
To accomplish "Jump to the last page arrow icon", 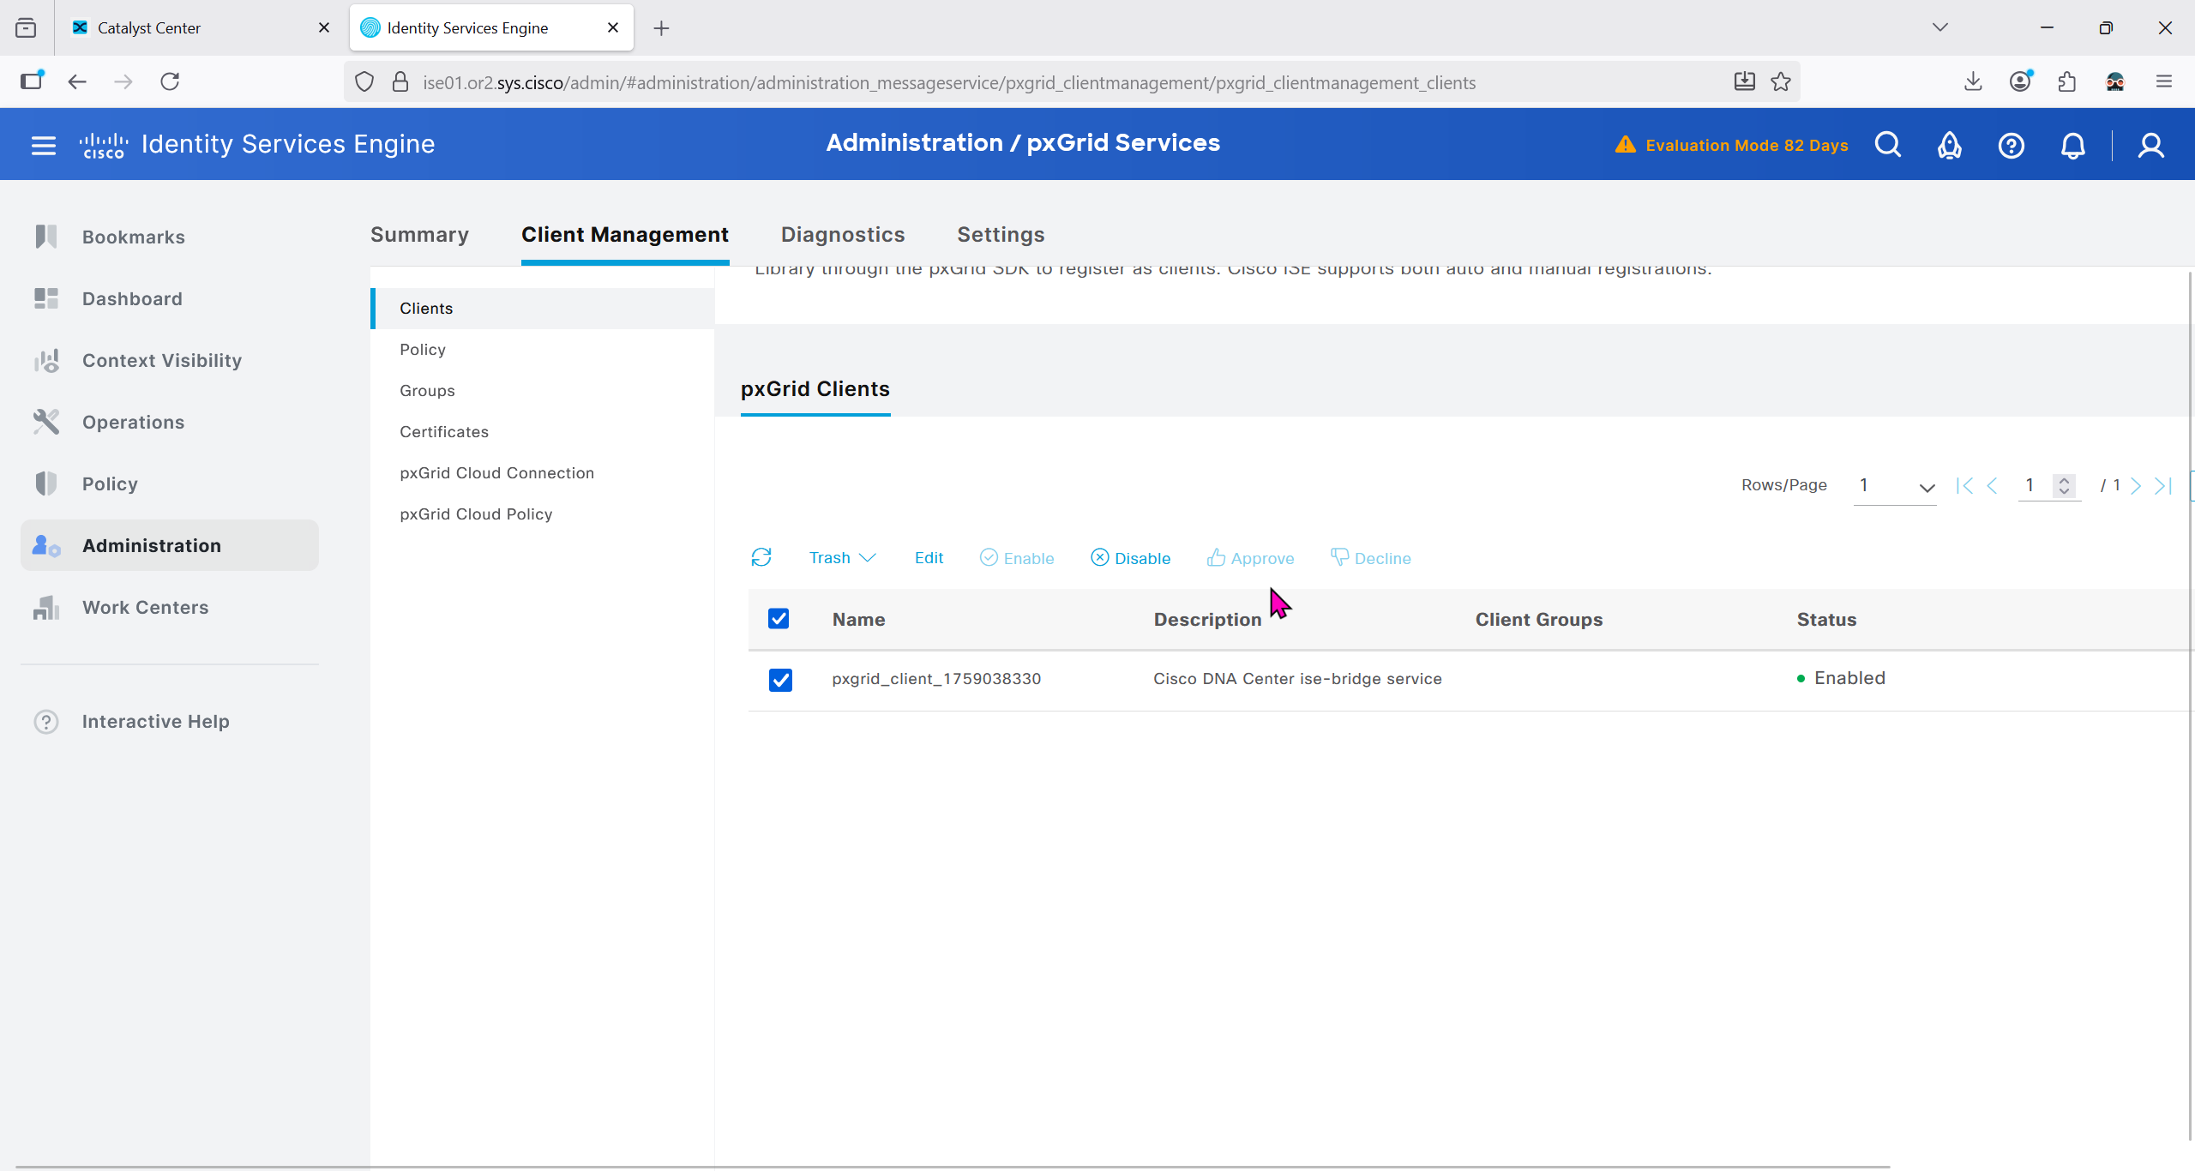I will pyautogui.click(x=2162, y=486).
